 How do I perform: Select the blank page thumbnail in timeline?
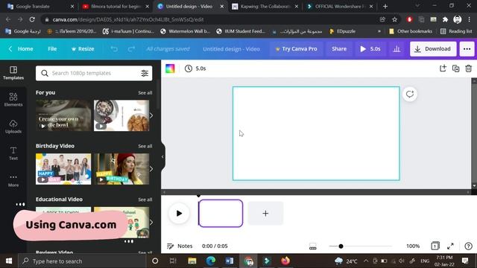pyautogui.click(x=221, y=214)
